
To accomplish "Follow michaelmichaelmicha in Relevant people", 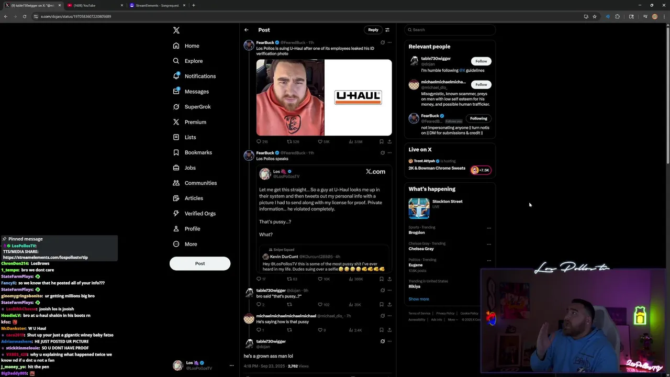I will coord(481,84).
